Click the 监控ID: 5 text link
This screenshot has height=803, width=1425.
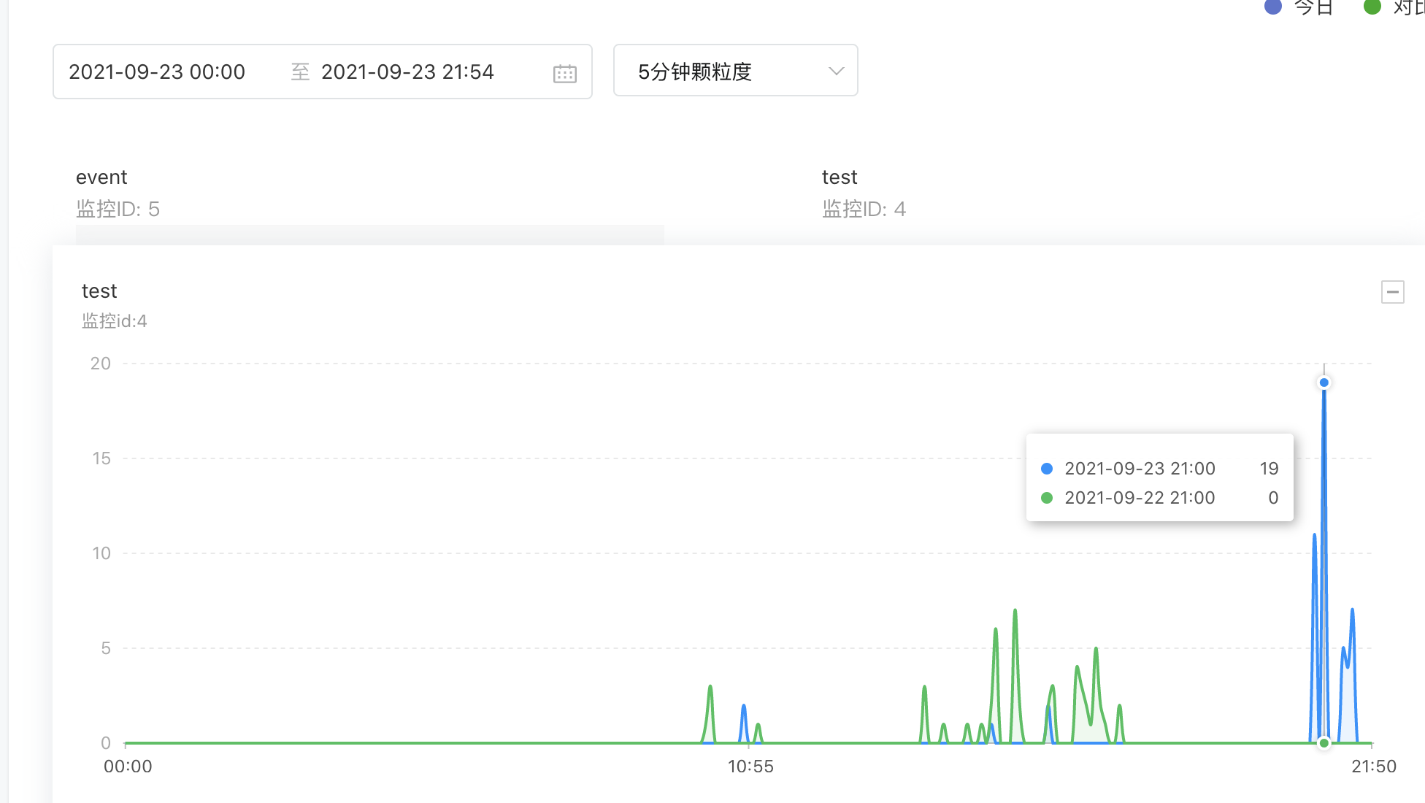(x=118, y=210)
